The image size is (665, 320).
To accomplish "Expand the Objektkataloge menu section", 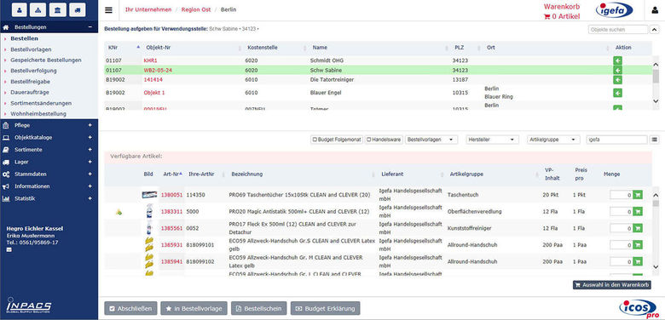I will [90, 138].
